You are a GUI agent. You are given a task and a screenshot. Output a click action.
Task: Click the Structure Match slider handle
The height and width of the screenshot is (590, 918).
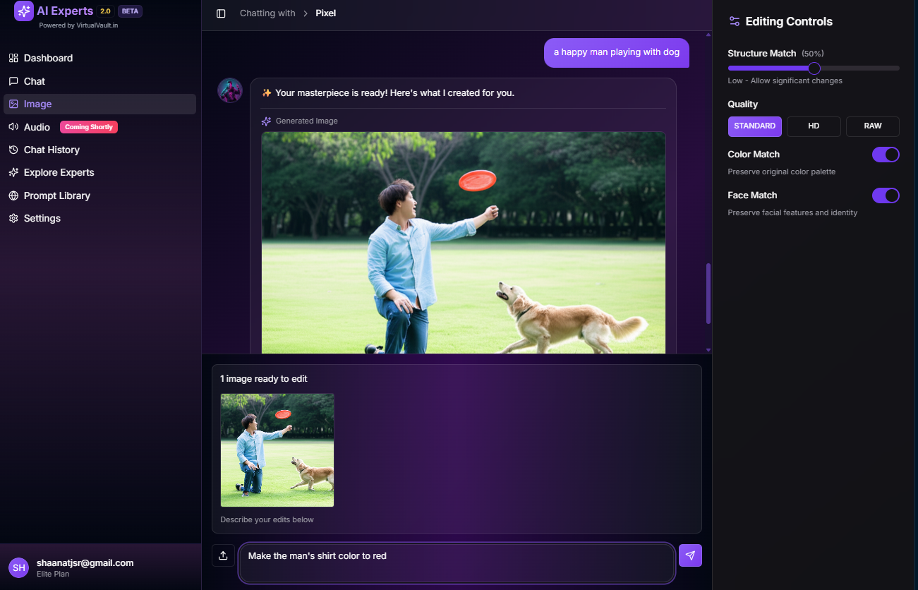pos(814,68)
